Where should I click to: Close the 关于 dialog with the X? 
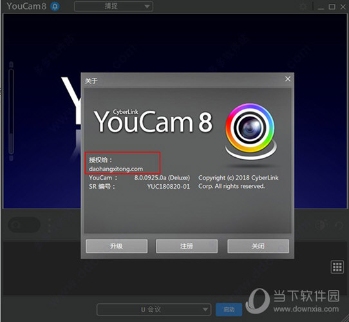point(288,79)
